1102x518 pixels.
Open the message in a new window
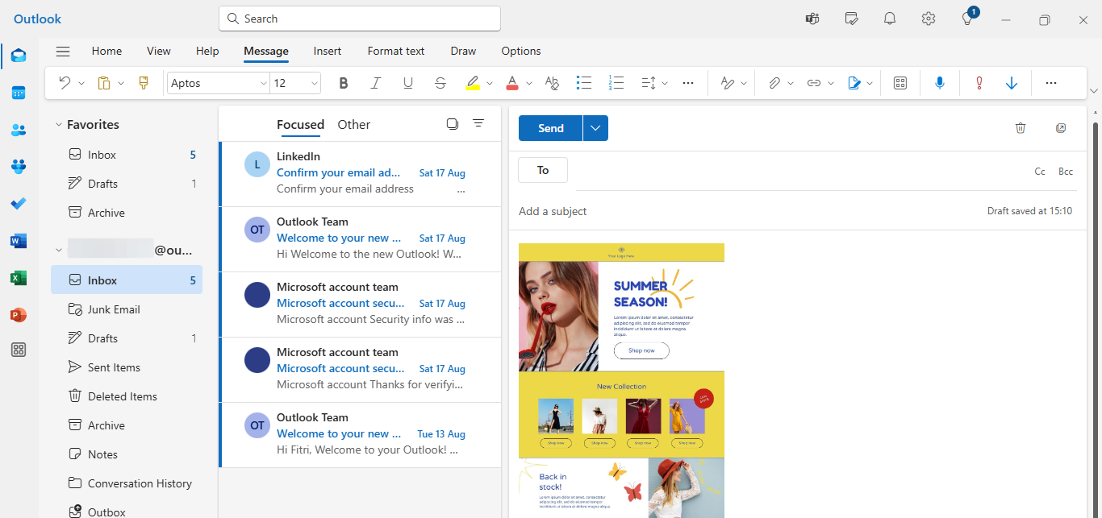tap(1061, 127)
